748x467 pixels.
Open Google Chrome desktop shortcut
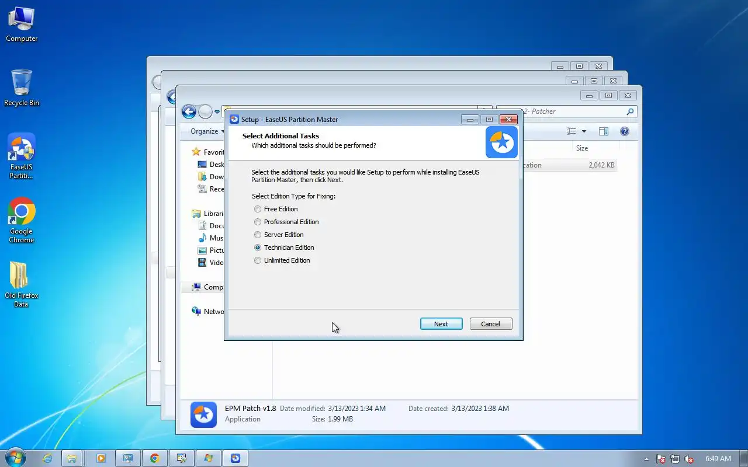pos(22,220)
